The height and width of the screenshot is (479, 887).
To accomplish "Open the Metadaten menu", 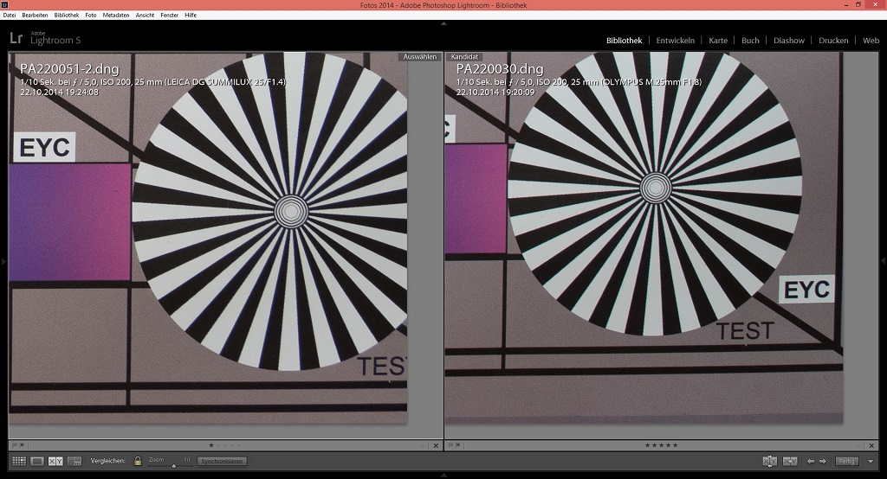I will [115, 16].
